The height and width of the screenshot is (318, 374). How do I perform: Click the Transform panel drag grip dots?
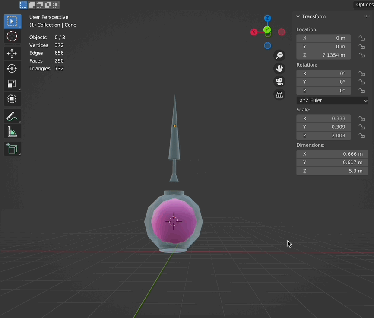click(367, 16)
